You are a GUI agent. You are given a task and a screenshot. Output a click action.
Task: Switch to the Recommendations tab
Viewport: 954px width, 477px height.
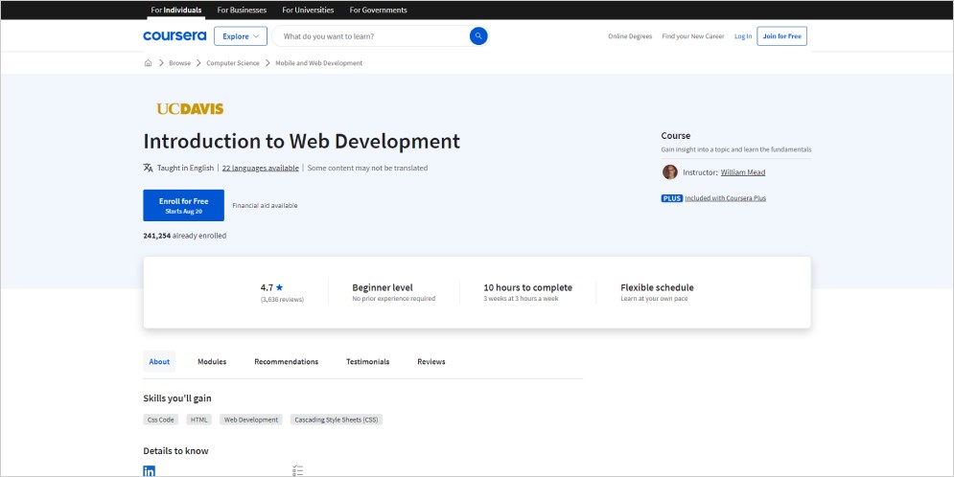286,361
